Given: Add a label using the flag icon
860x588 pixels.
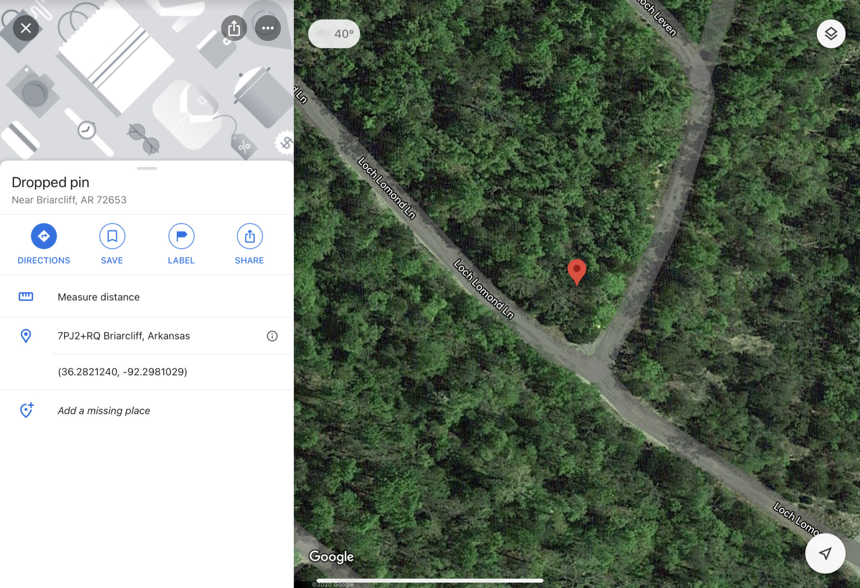Looking at the screenshot, I should 181,236.
